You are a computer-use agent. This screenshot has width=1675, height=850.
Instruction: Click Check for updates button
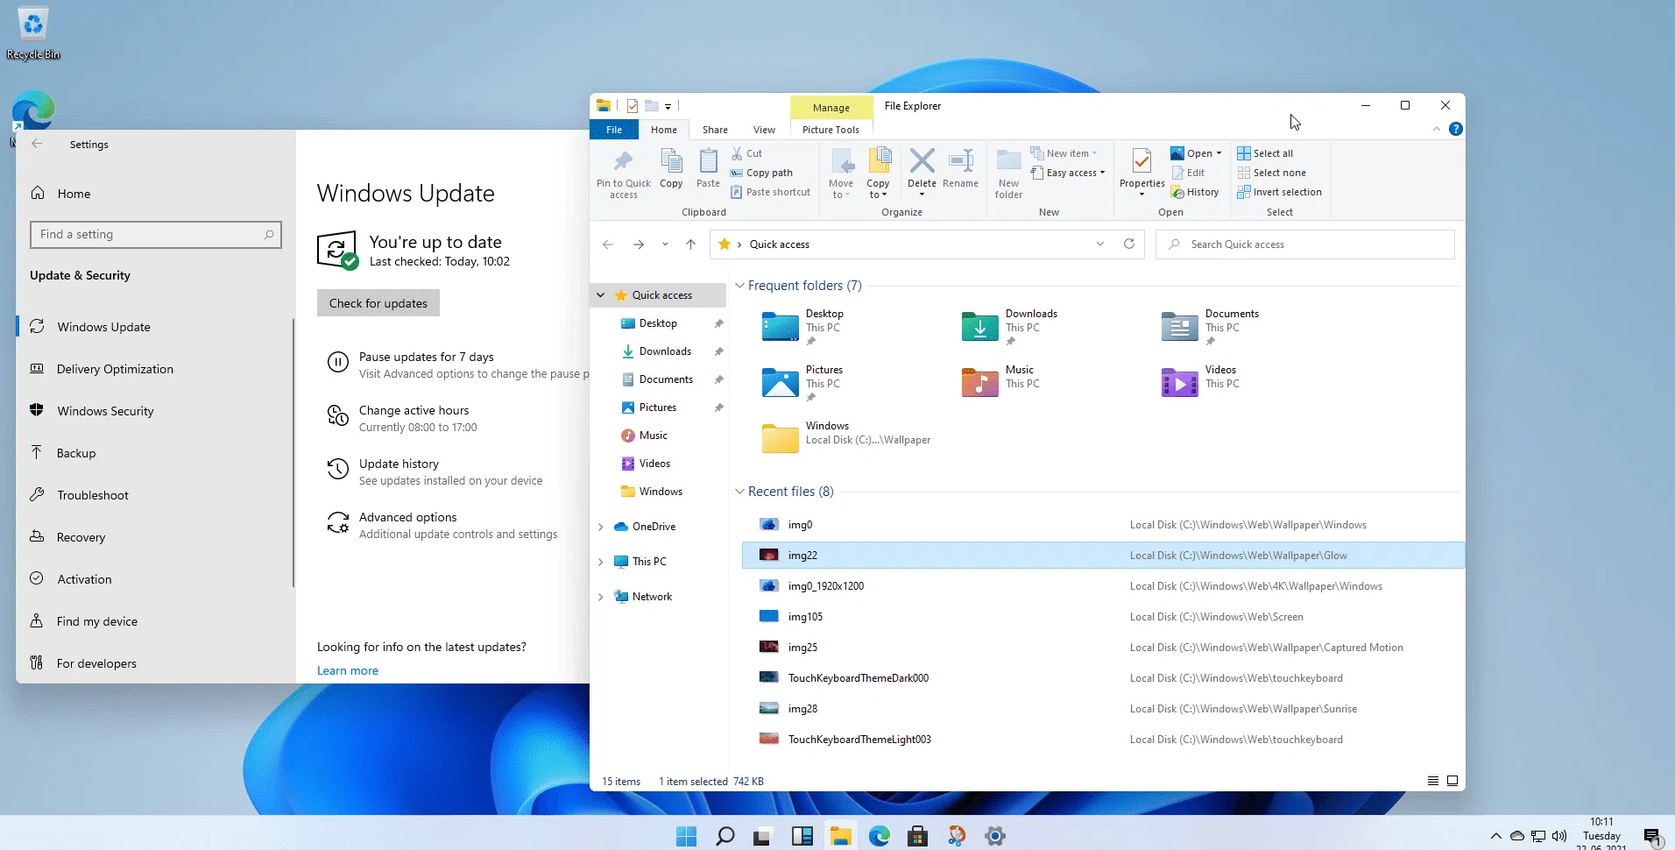point(378,303)
